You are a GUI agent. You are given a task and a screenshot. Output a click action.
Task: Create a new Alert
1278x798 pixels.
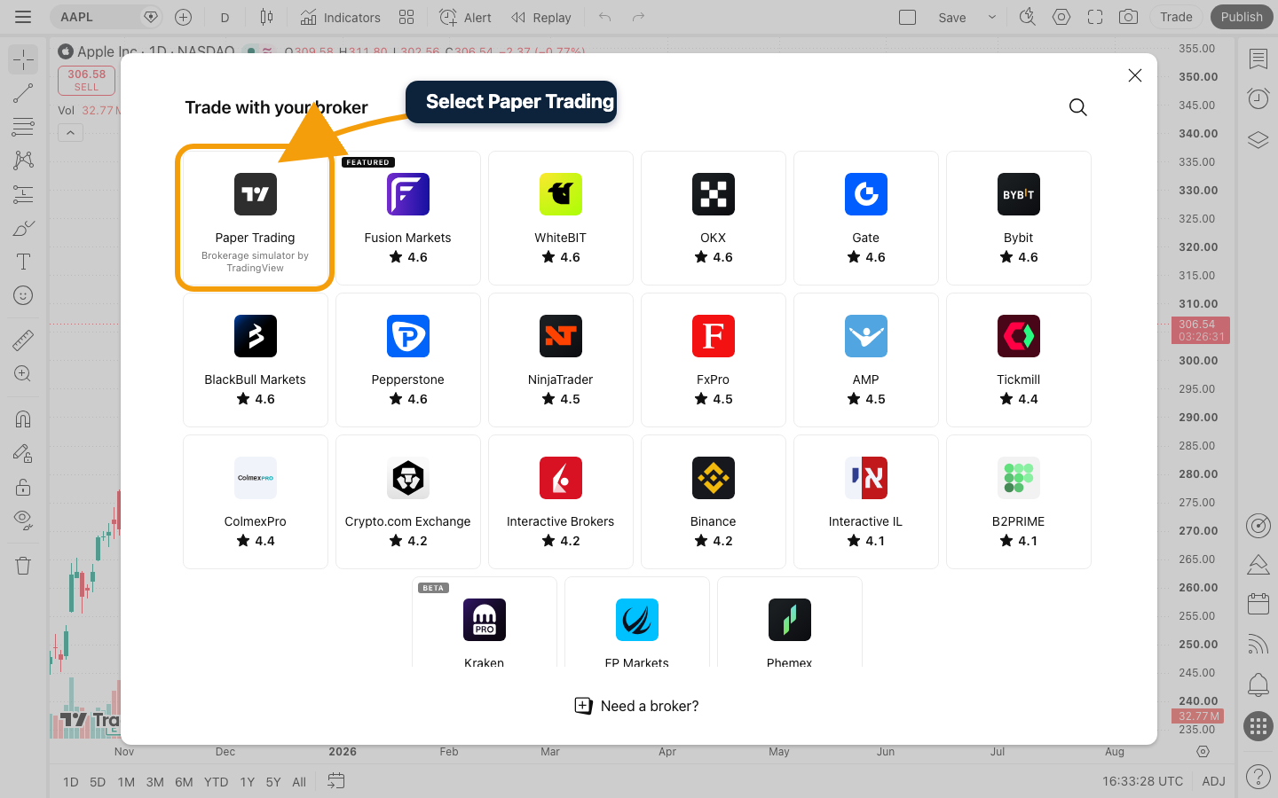466,17
